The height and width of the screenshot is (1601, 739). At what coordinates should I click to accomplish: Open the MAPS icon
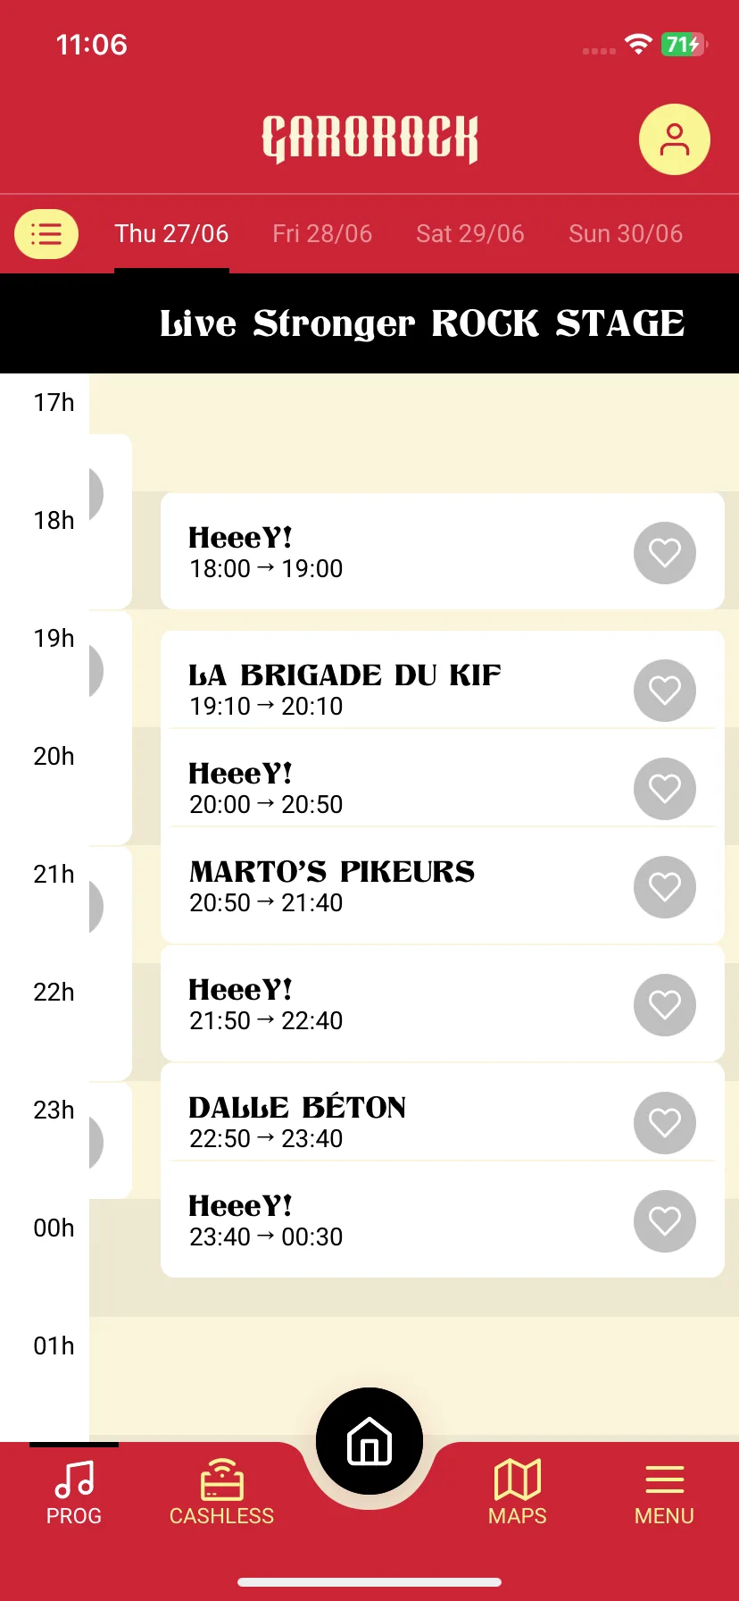(x=518, y=1492)
